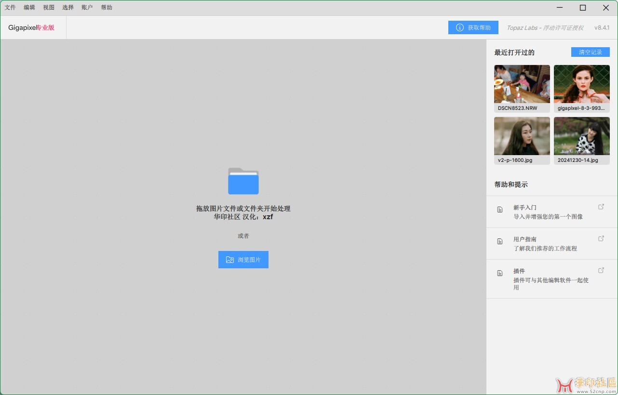Click the blue folder icon in center
The image size is (618, 395).
[243, 181]
